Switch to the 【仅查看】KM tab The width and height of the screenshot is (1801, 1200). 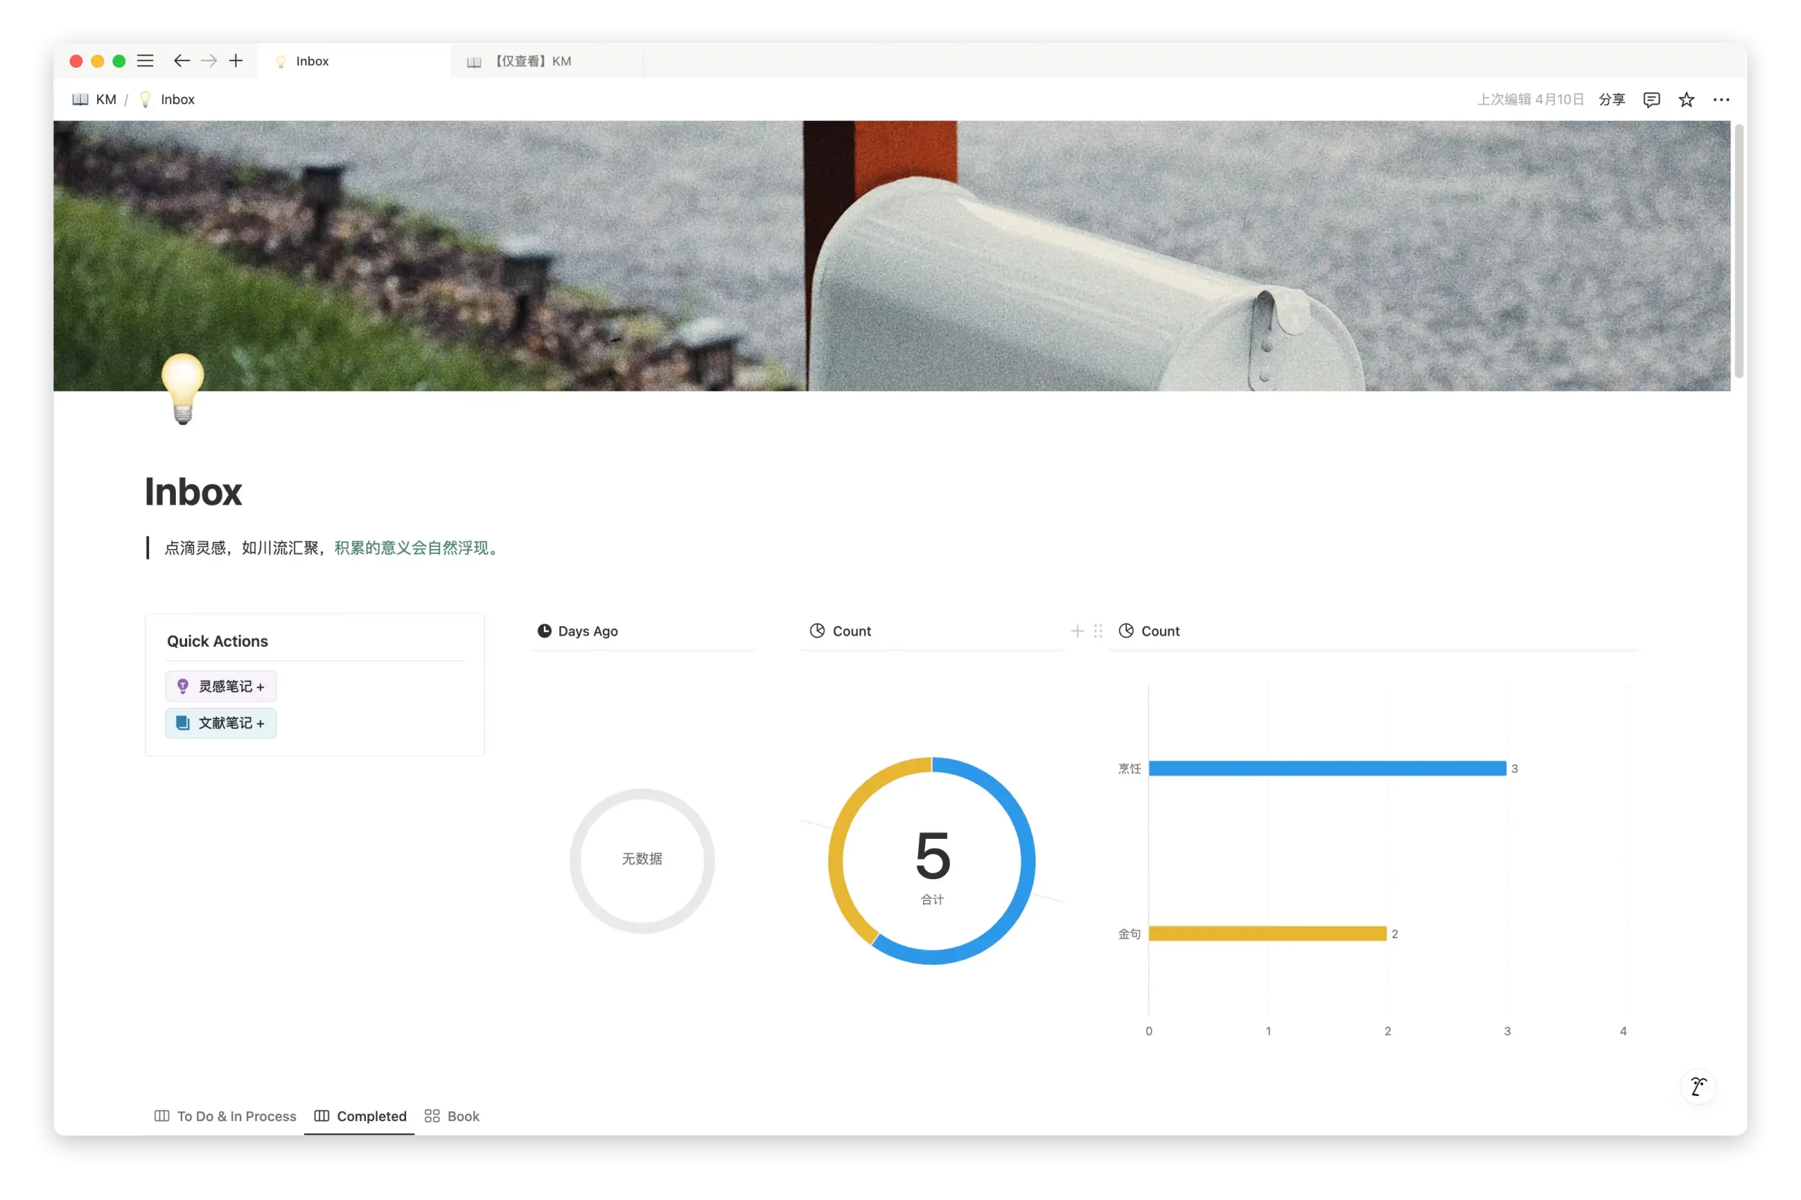coord(533,61)
